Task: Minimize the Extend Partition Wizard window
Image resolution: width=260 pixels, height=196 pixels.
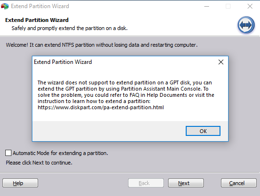Action: tap(207, 6)
